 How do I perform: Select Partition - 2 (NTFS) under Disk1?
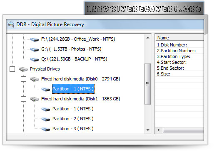pos(73,119)
